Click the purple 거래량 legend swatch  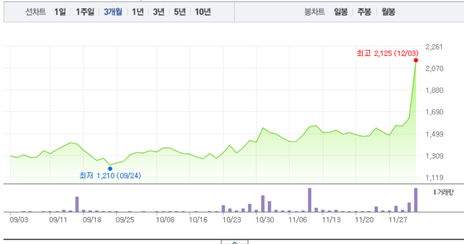[x=435, y=192]
